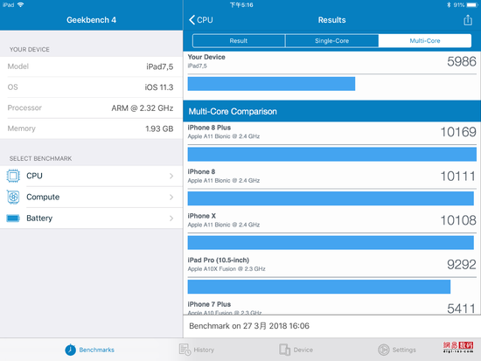This screenshot has width=481, height=361.
Task: Click the Geekbench 4 title
Action: point(92,20)
